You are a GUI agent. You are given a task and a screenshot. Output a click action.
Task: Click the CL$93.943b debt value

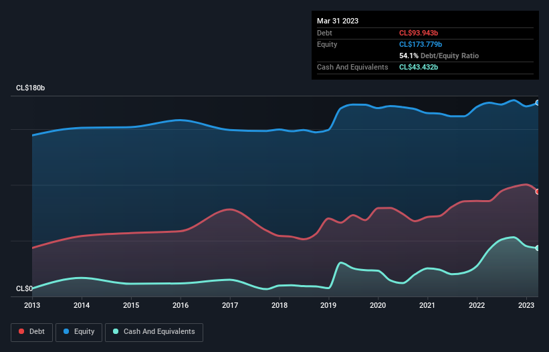(x=419, y=33)
